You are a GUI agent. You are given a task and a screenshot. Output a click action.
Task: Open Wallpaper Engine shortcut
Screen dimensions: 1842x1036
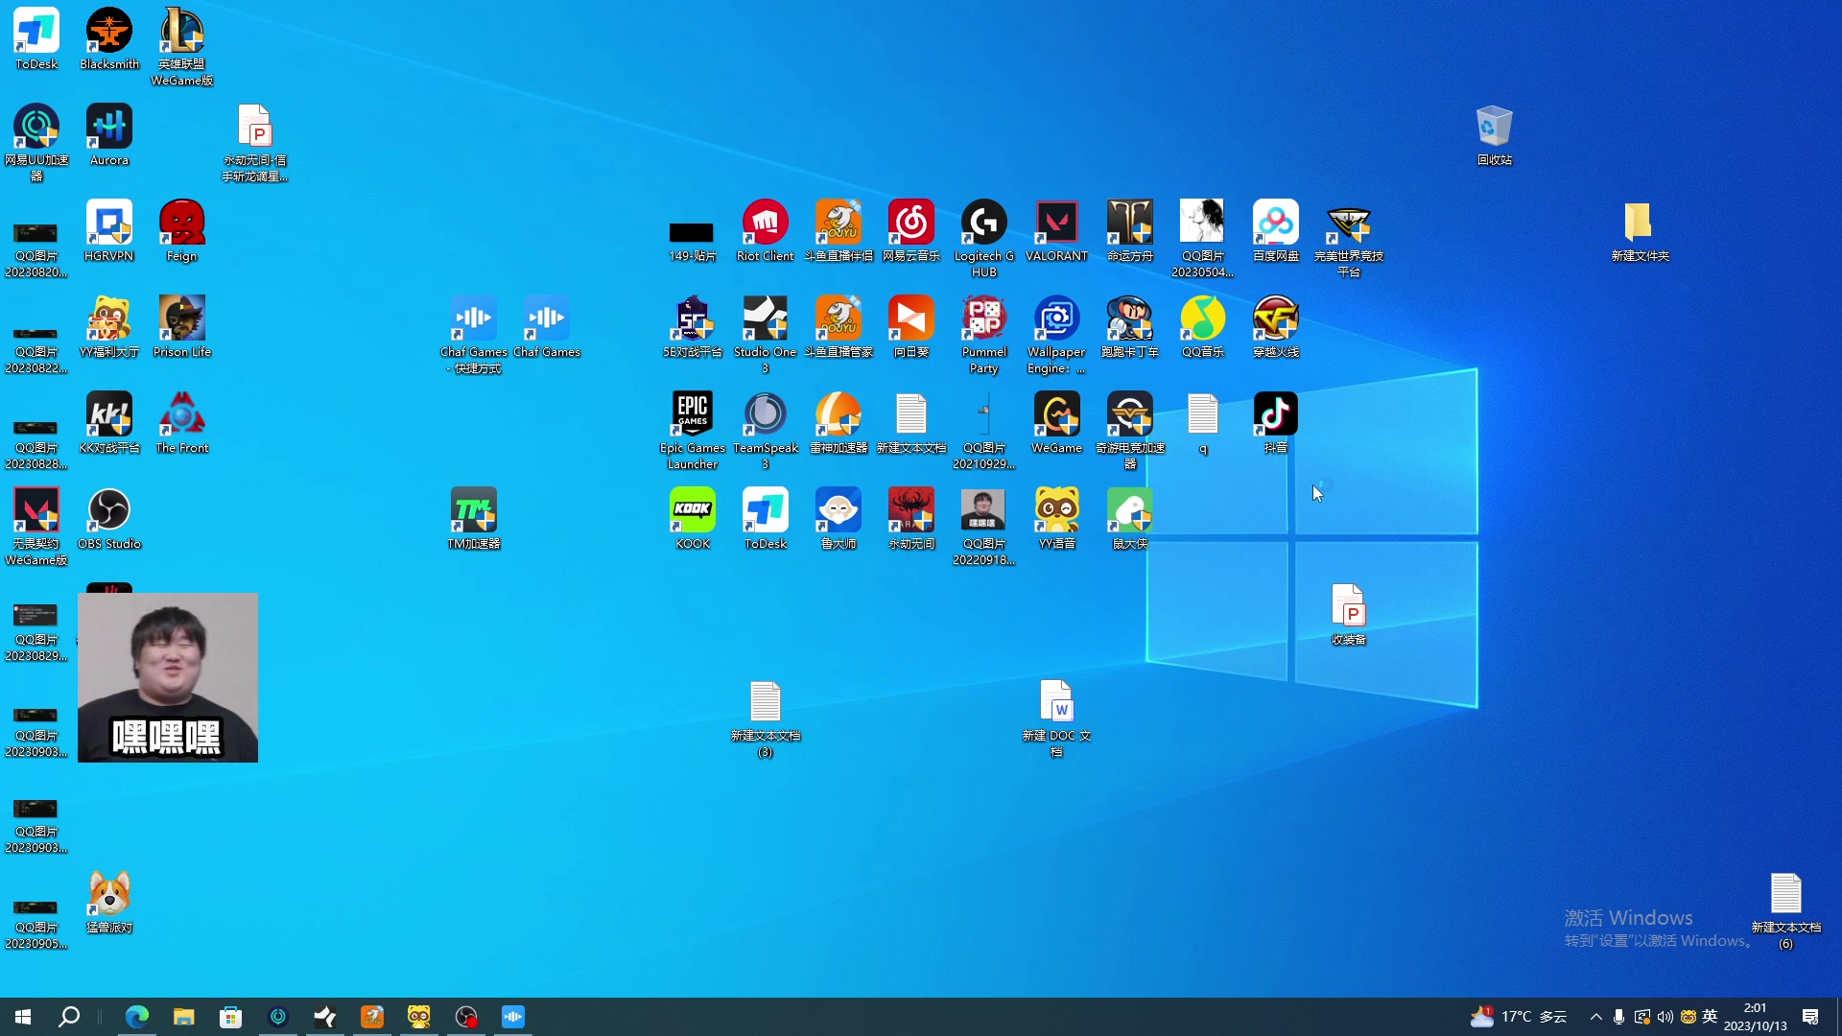coord(1057,335)
